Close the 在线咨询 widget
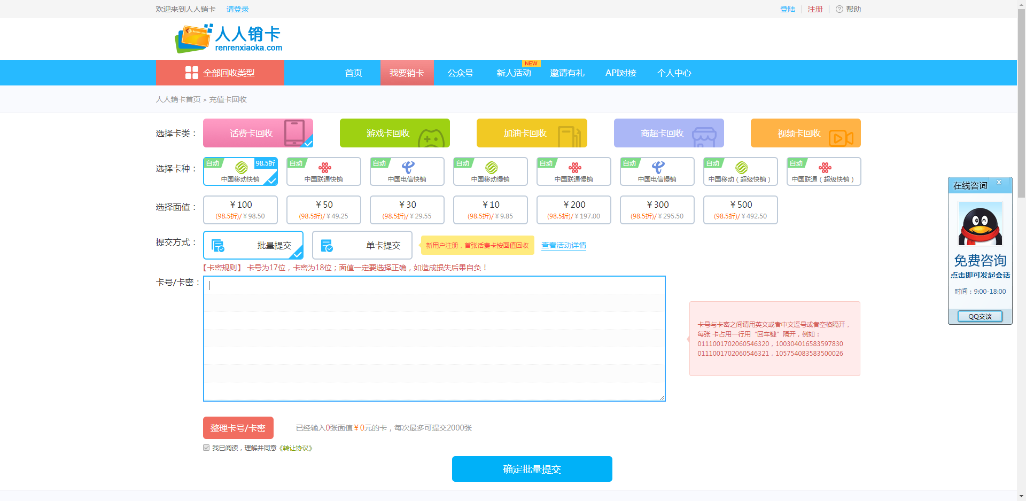 point(999,183)
